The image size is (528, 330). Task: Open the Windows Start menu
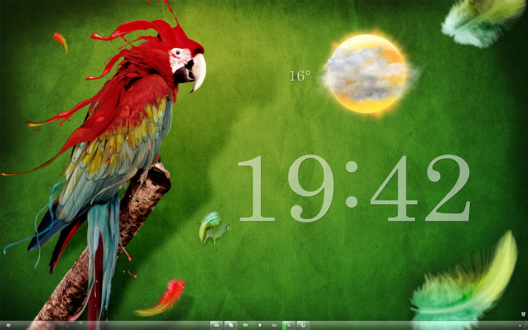[8, 325]
